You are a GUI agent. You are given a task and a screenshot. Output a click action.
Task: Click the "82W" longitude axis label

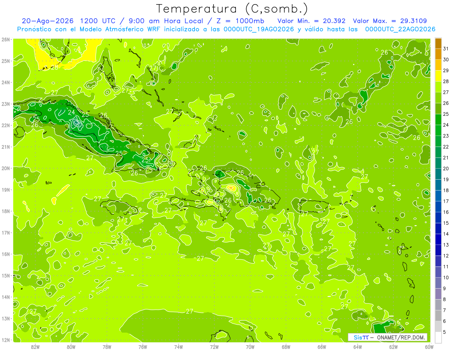tap(35, 347)
